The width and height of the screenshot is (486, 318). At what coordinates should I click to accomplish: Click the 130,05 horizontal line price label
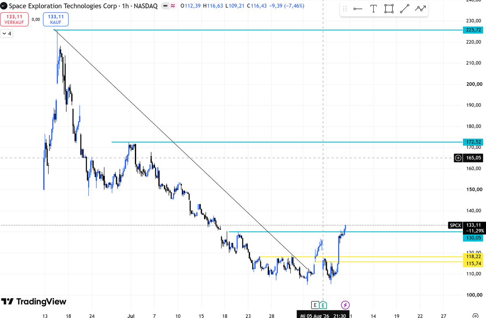click(x=473, y=238)
